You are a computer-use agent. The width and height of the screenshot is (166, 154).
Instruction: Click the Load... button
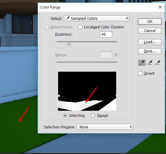[150, 42]
